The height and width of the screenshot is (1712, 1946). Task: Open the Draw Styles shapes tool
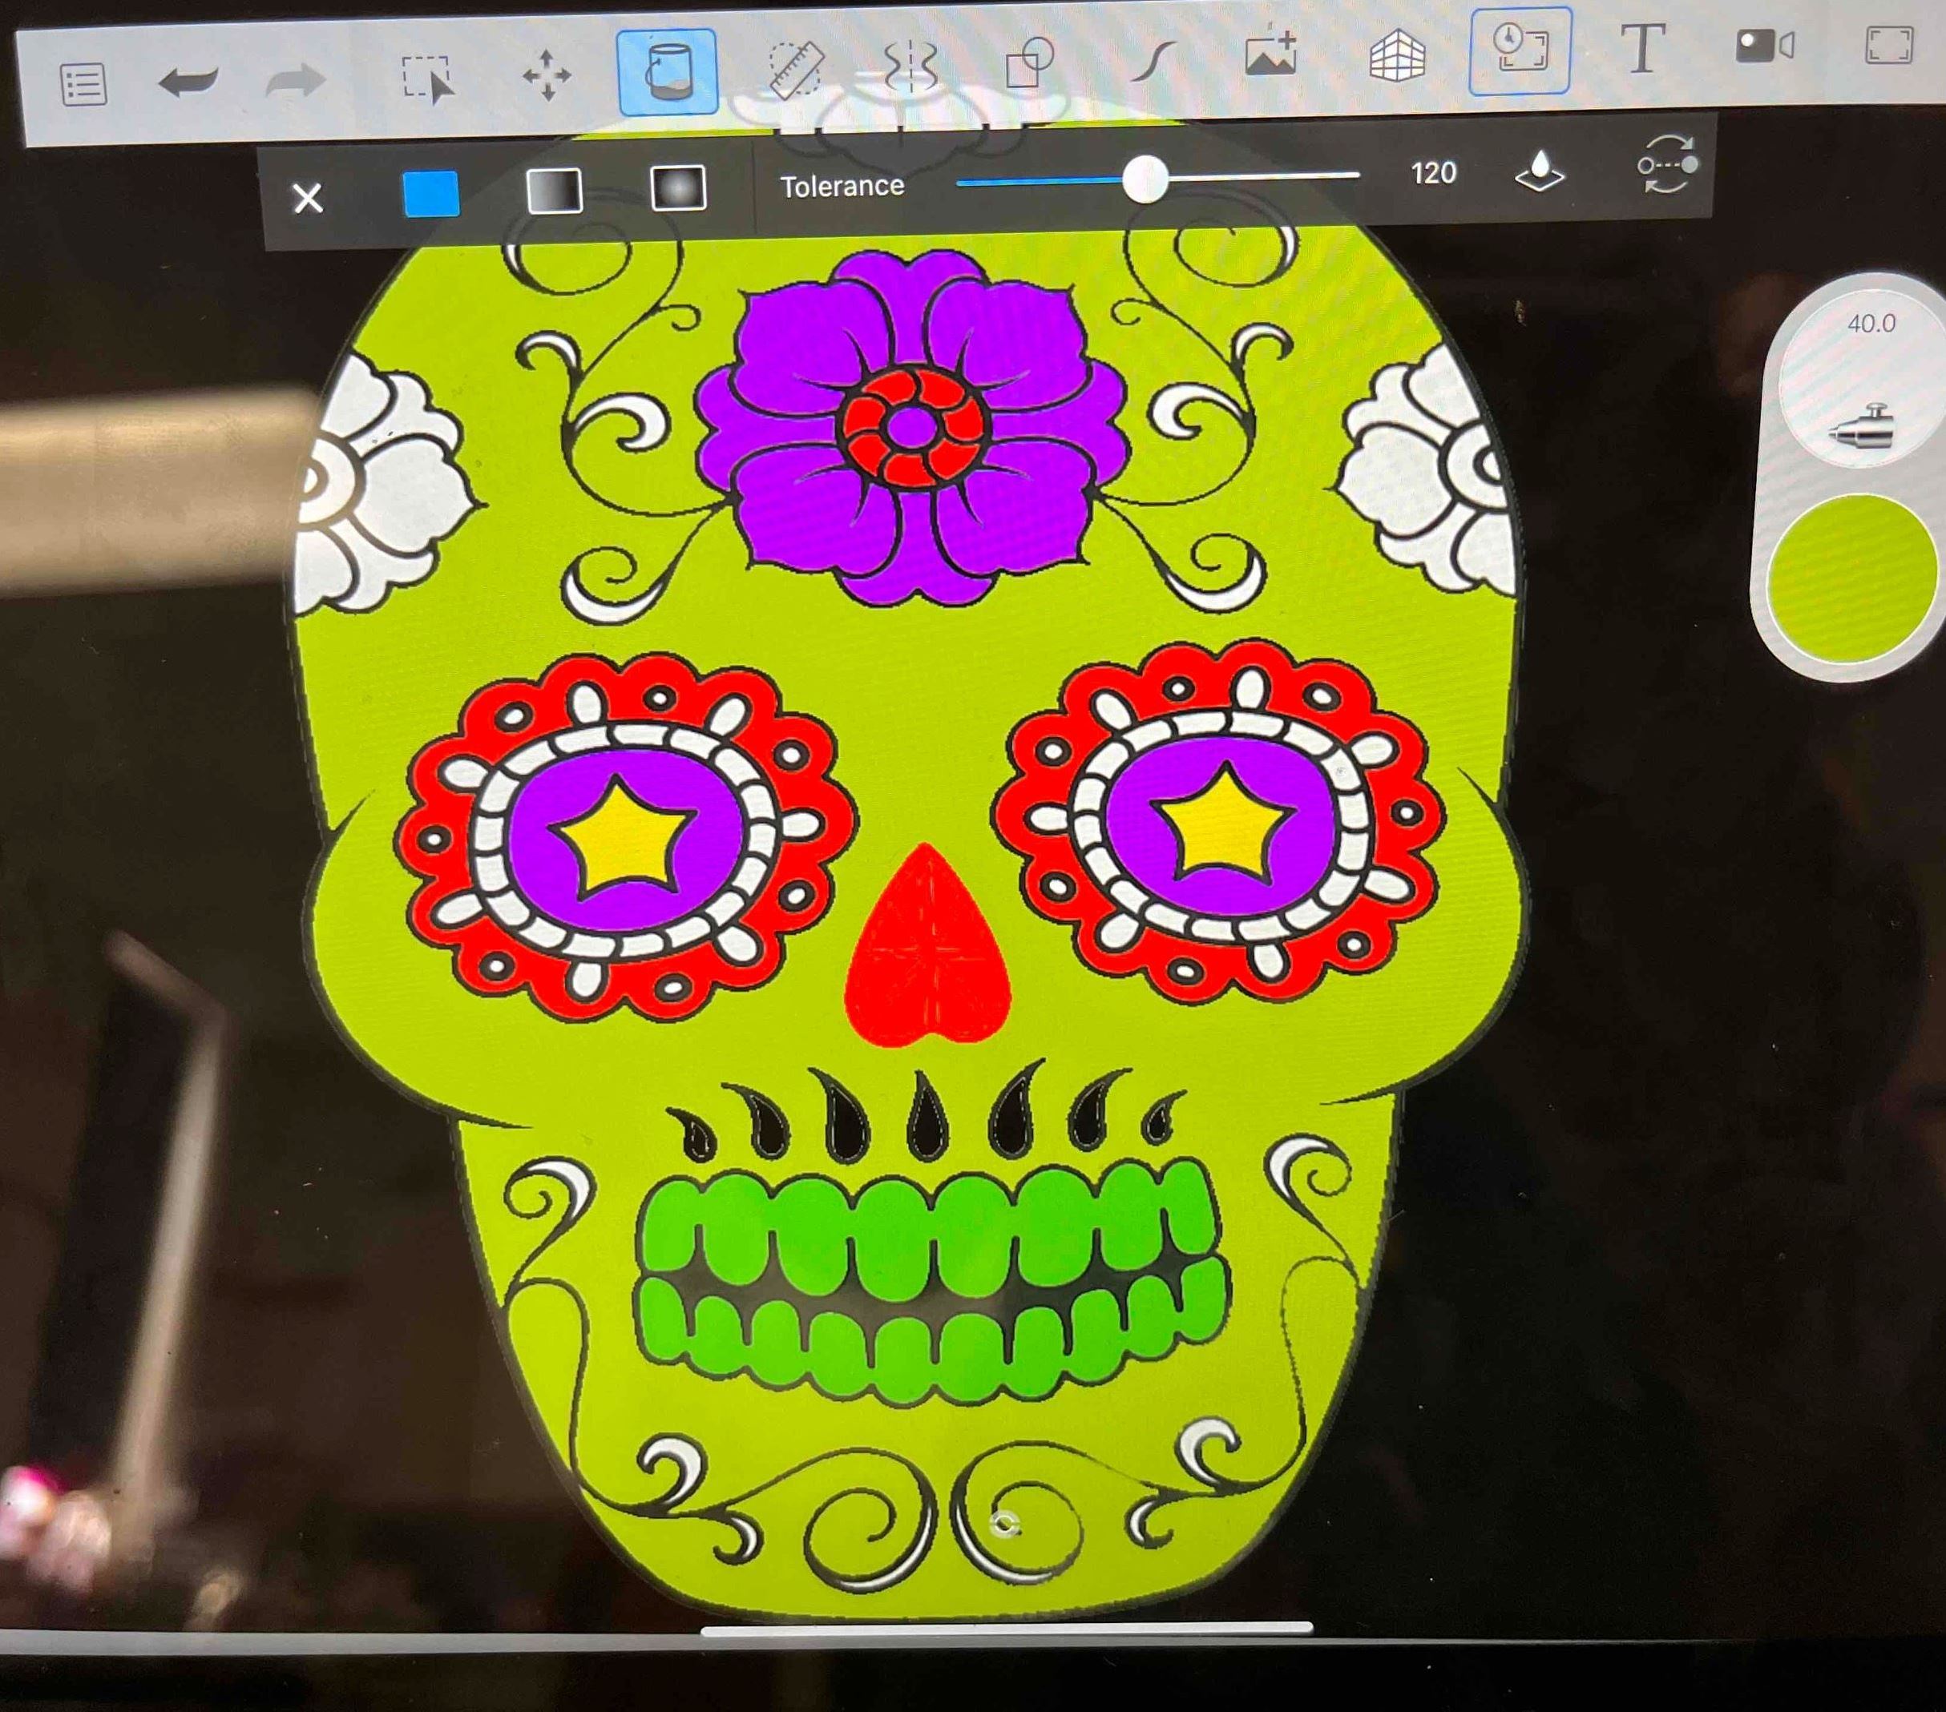pyautogui.click(x=1029, y=64)
